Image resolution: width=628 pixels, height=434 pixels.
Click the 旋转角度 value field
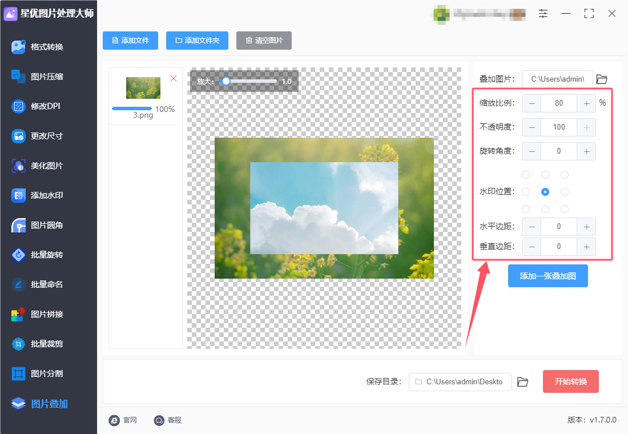(559, 151)
